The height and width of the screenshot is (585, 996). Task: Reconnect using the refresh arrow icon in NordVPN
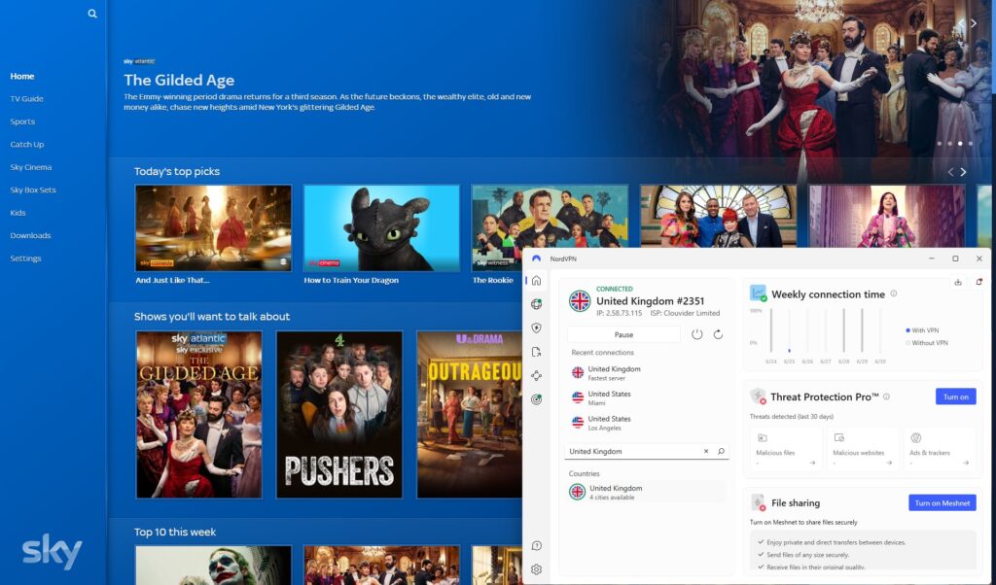[718, 334]
